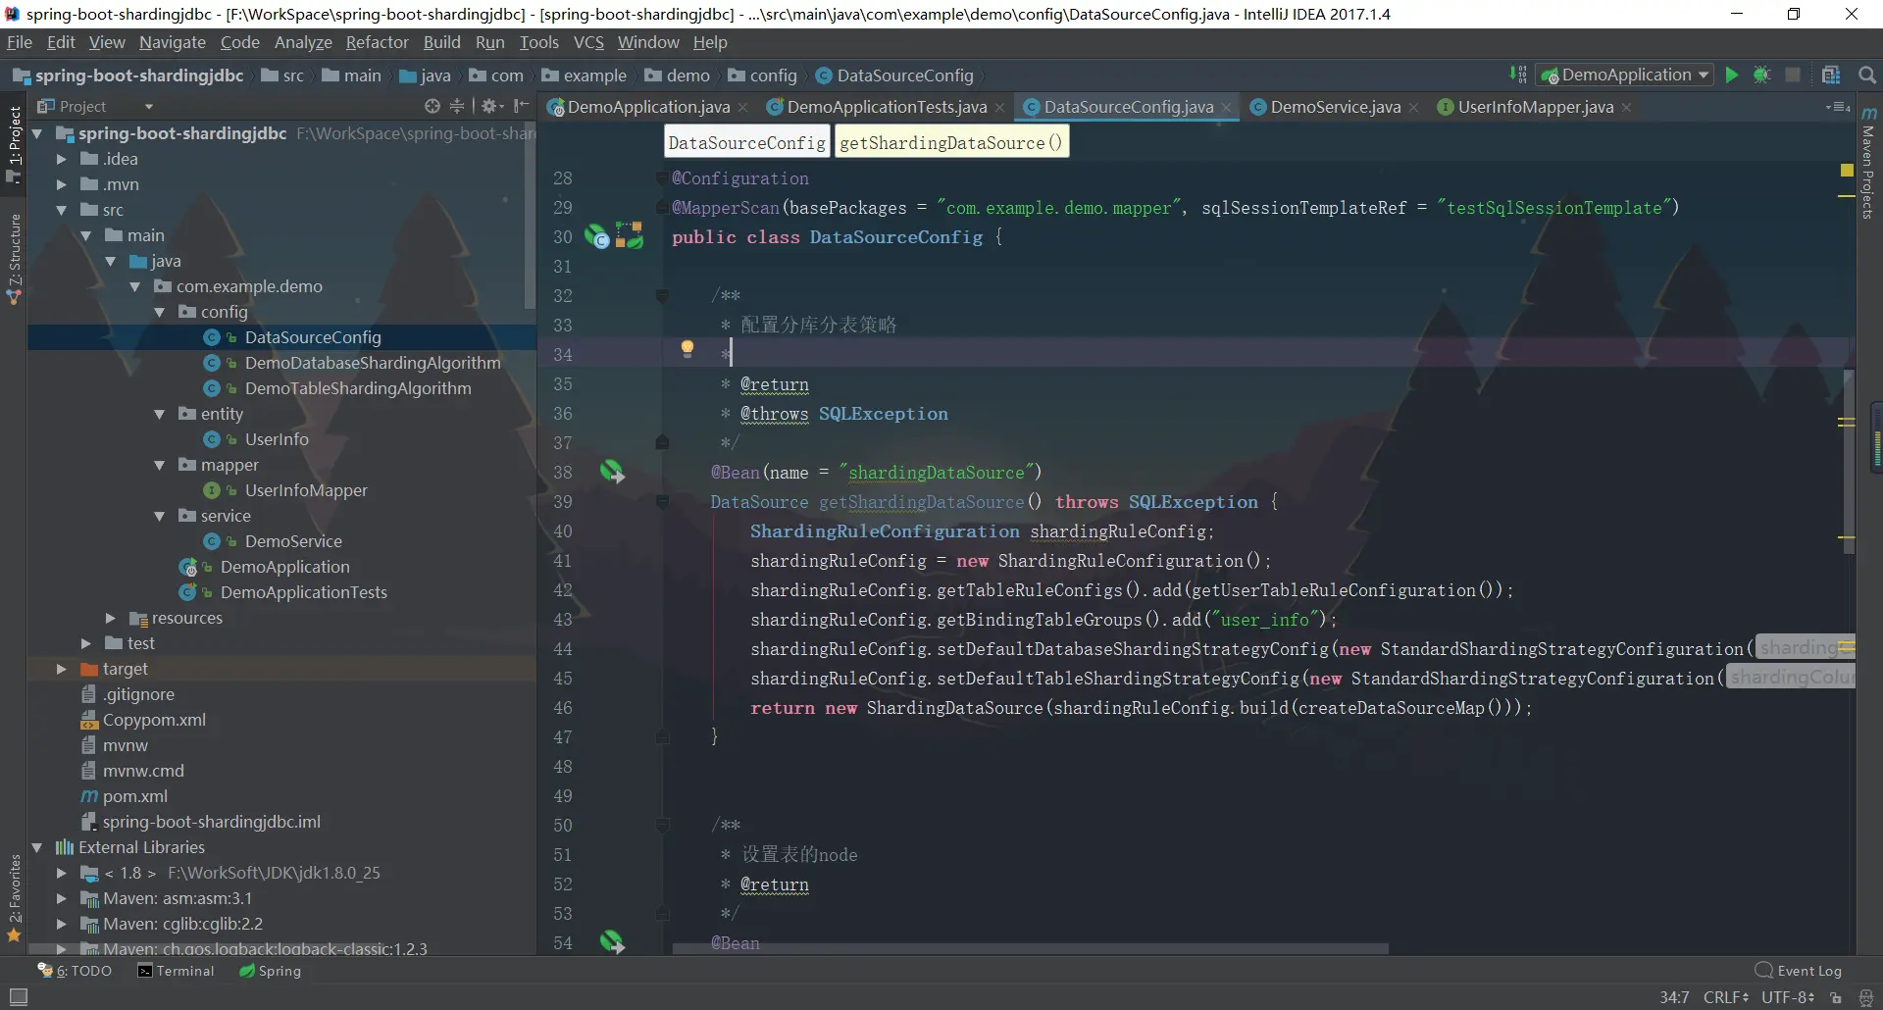
Task: Expand the target folder
Action: tap(61, 669)
